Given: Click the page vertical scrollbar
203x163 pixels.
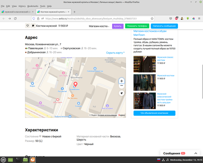Looking at the screenshot, I should [202, 81].
